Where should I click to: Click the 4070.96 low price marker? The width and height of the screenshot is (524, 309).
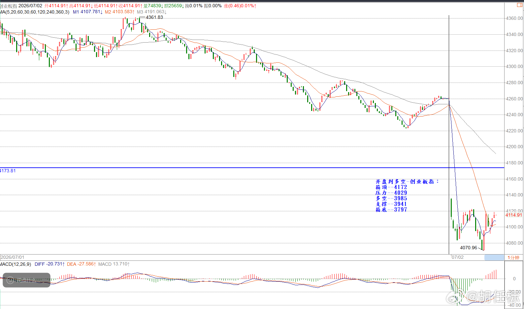[469, 248]
